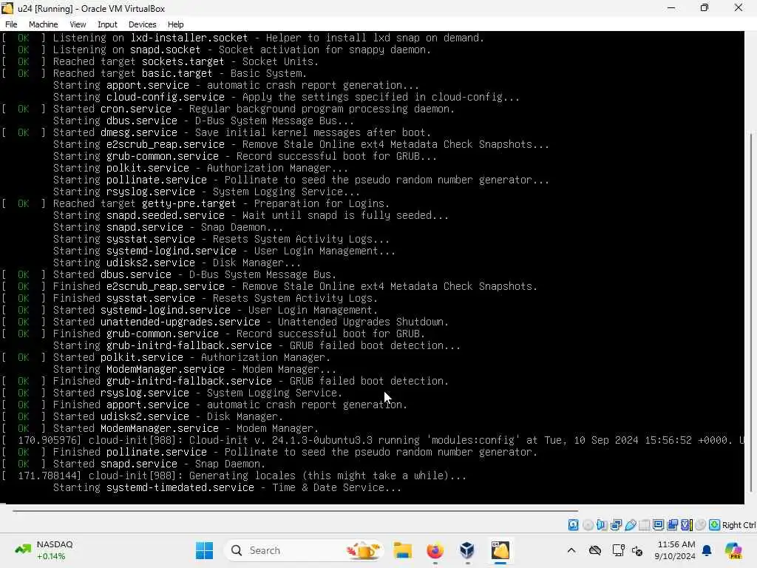Click the cloud sync tray icon
757x568 pixels.
coord(595,550)
